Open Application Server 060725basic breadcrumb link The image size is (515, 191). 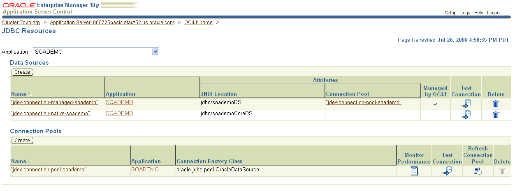[x=112, y=23]
